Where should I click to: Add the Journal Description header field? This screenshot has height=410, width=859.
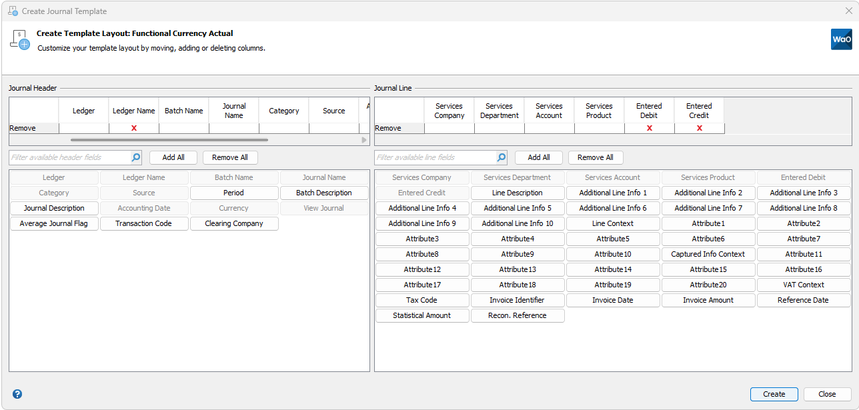[54, 208]
